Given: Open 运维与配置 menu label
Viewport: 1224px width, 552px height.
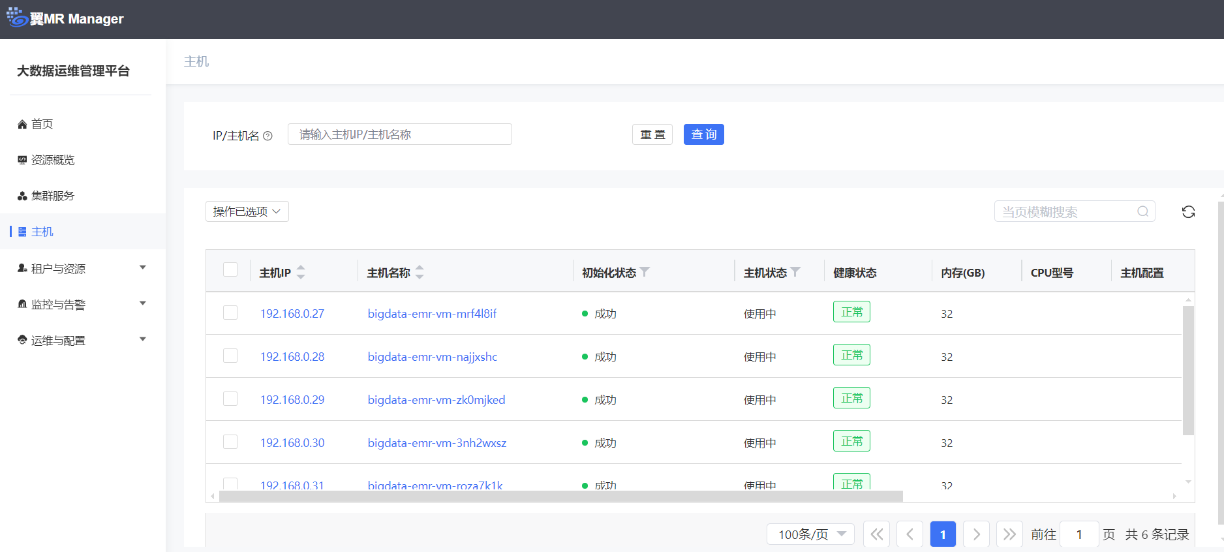Looking at the screenshot, I should point(58,341).
